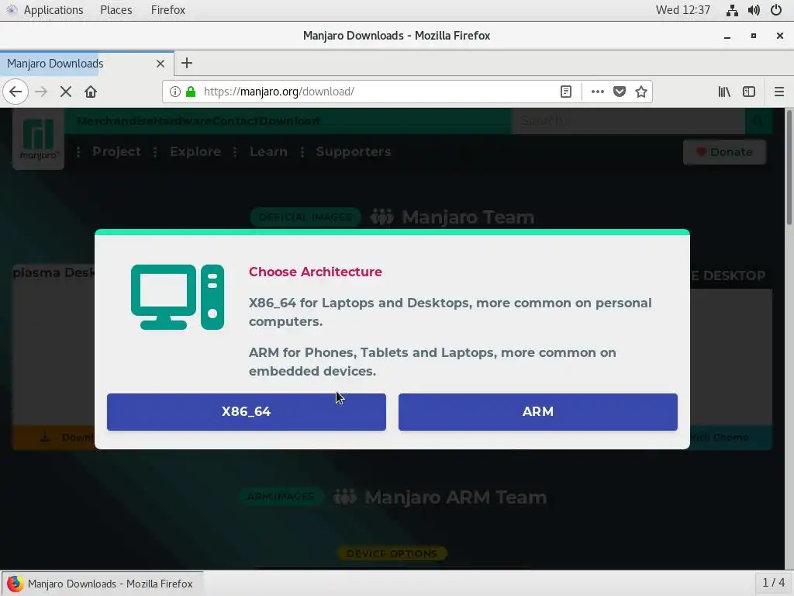
Task: Show site information icon in address bar
Action: [174, 92]
